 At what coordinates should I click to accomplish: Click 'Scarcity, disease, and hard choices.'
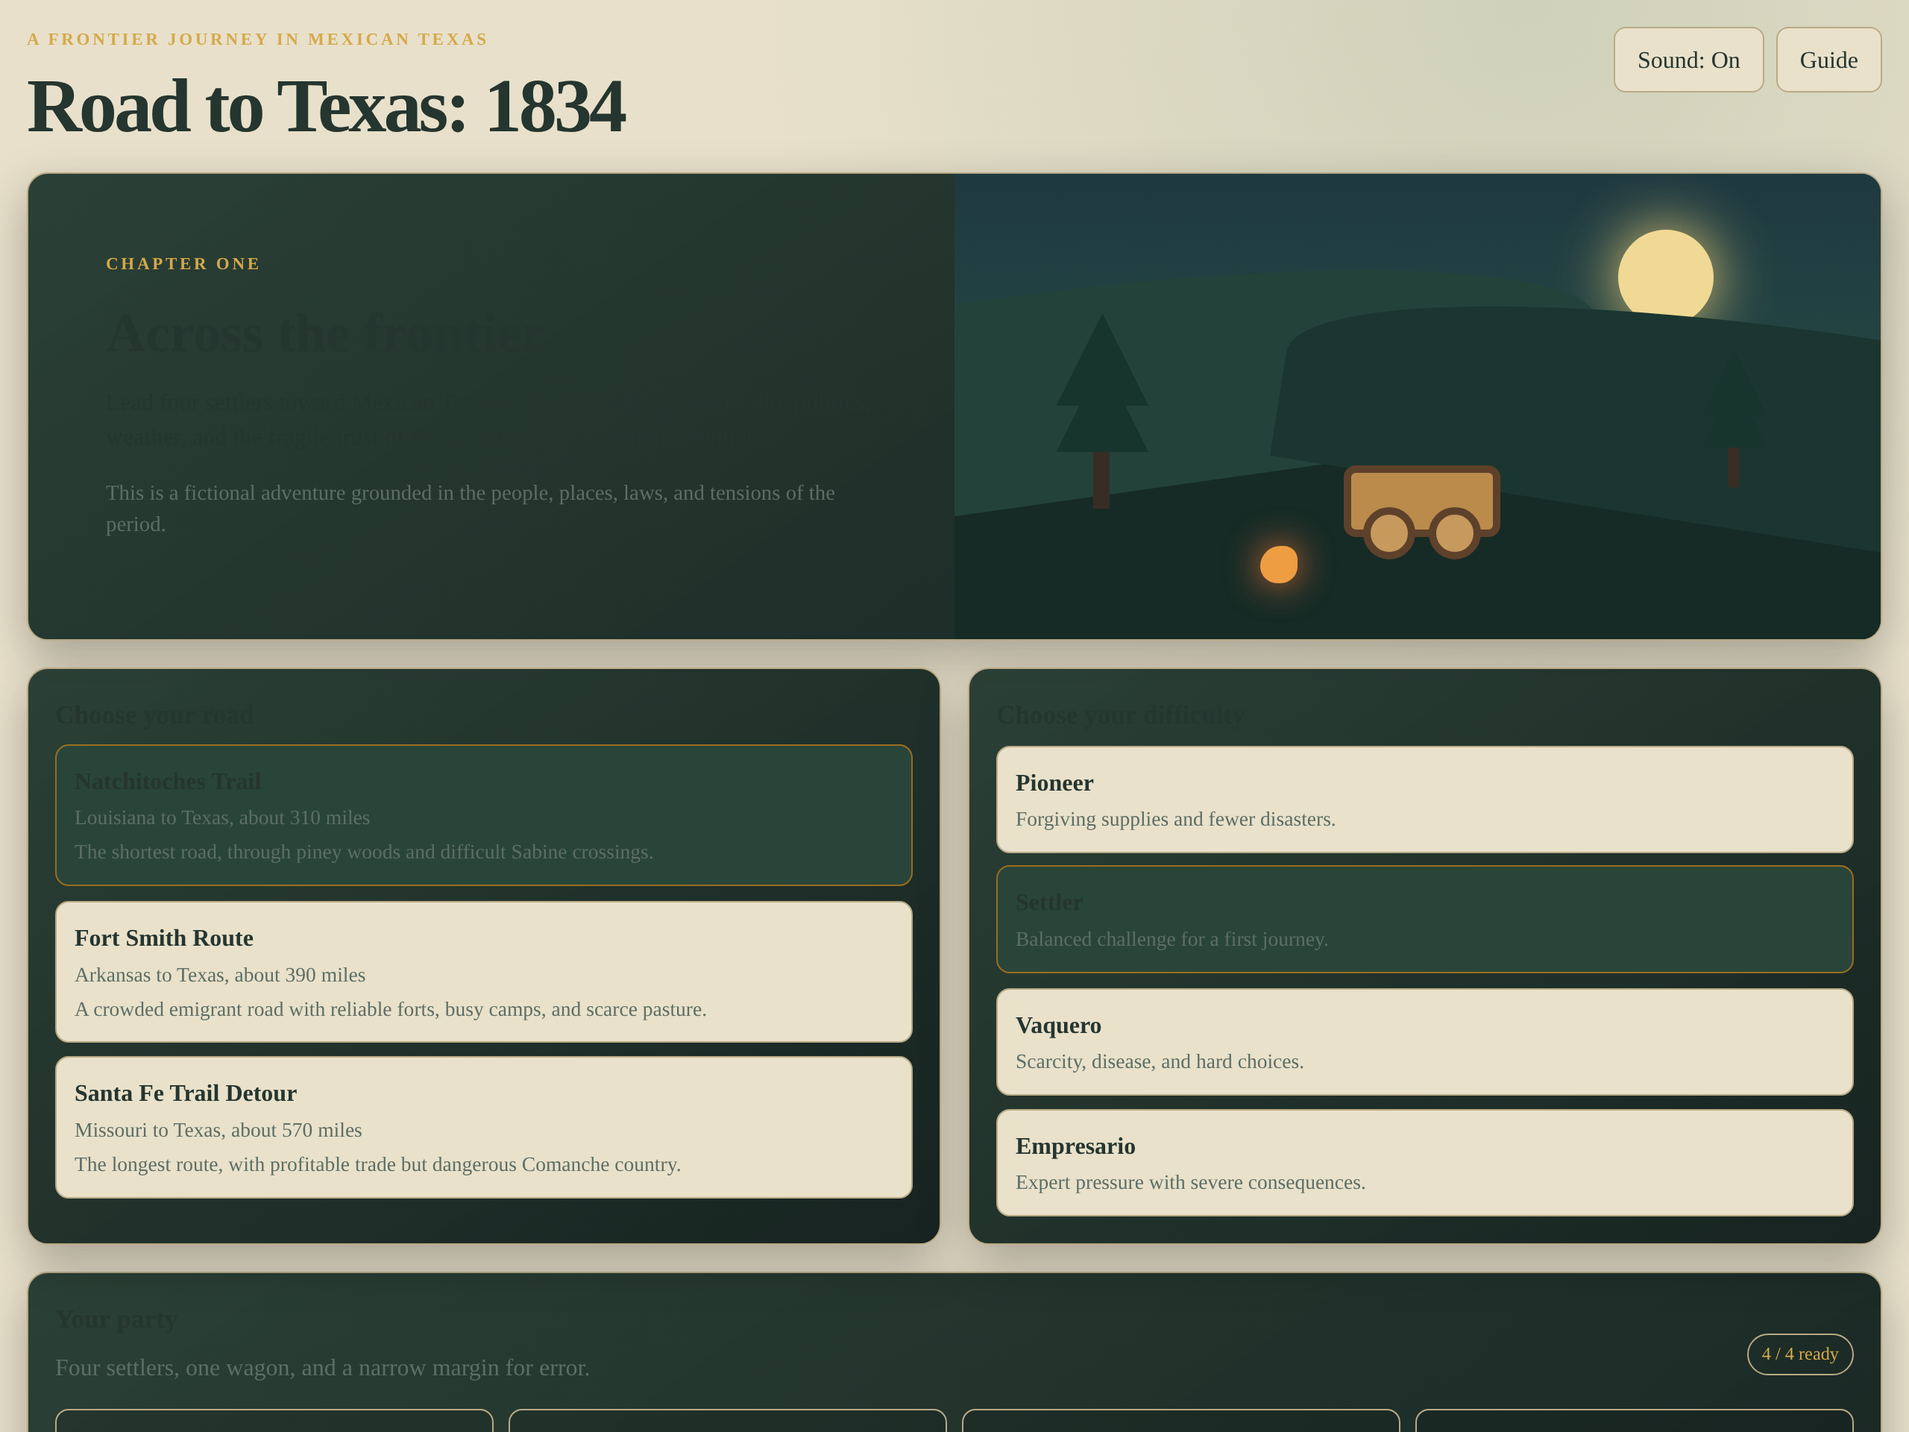[1160, 1062]
